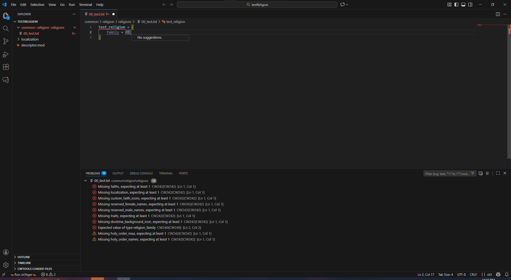Toggle problems view as table icon
This screenshot has height=280, width=511.
pyautogui.click(x=487, y=173)
